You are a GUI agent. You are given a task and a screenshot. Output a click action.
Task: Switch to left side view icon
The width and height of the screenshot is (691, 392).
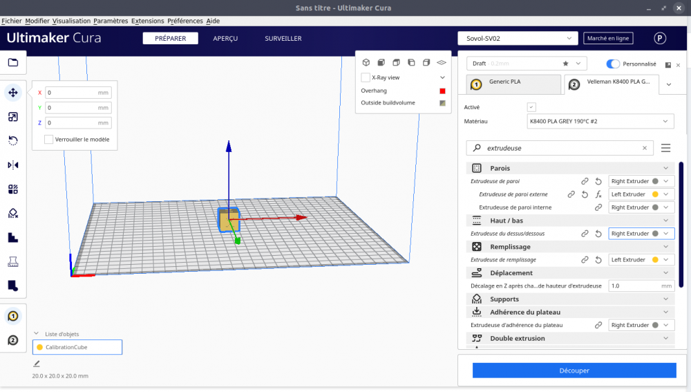411,63
